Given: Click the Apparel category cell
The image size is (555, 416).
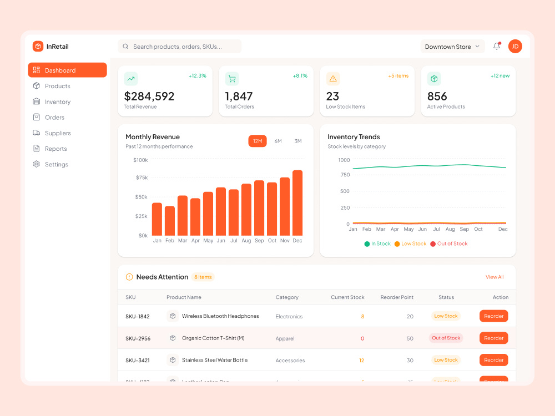Looking at the screenshot, I should [x=285, y=338].
